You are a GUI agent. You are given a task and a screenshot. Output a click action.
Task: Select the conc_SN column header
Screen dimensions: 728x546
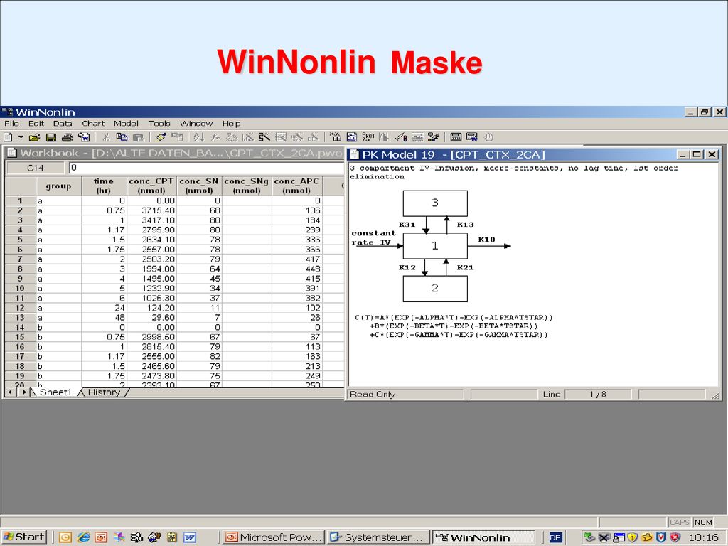click(199, 186)
